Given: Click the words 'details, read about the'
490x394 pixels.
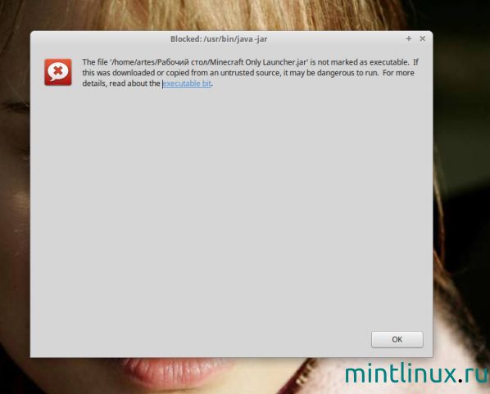Looking at the screenshot, I should coord(121,84).
